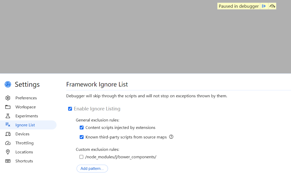Uncheck Known third-party scripts from source maps
This screenshot has height=175, width=291.
81,137
